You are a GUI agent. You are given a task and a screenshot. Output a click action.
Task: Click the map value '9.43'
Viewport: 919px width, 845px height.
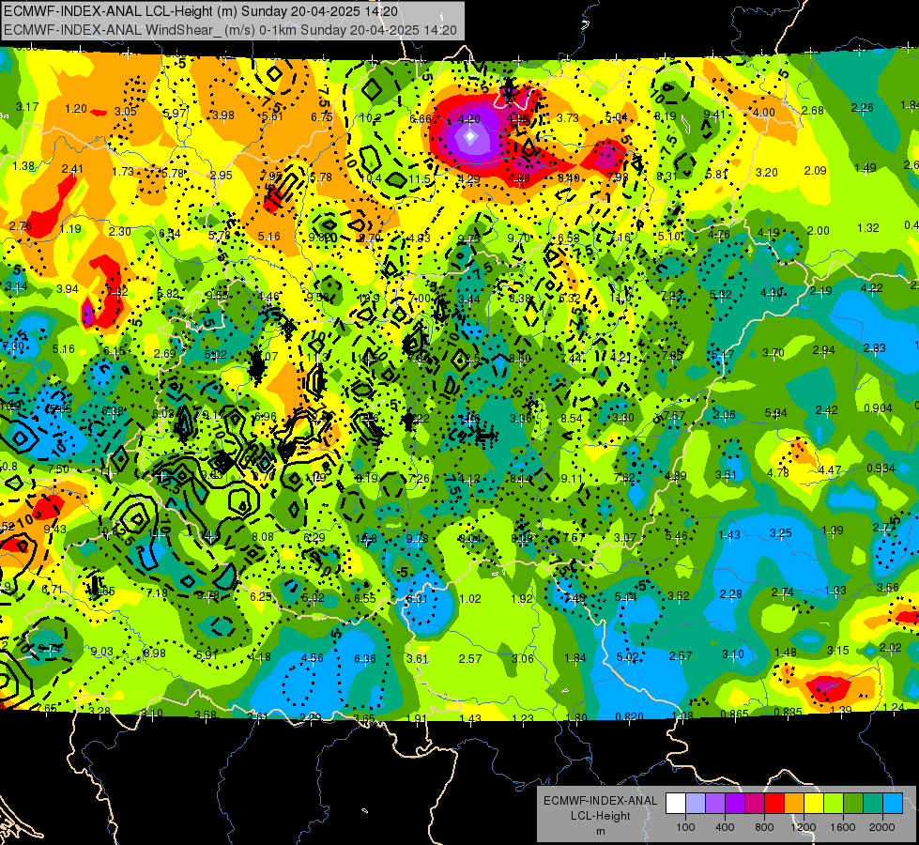pos(55,529)
